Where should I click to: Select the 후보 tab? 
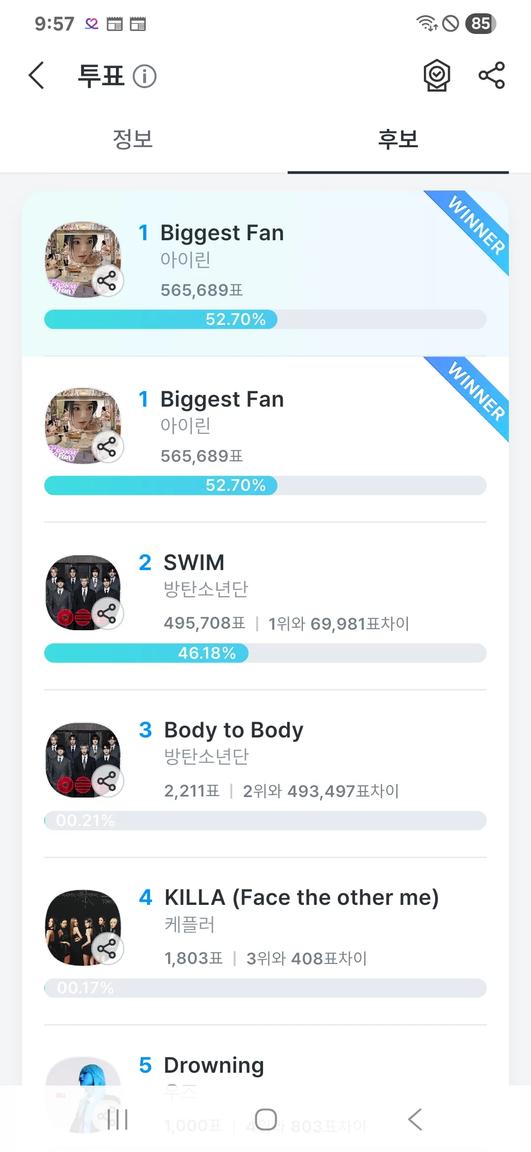click(398, 139)
